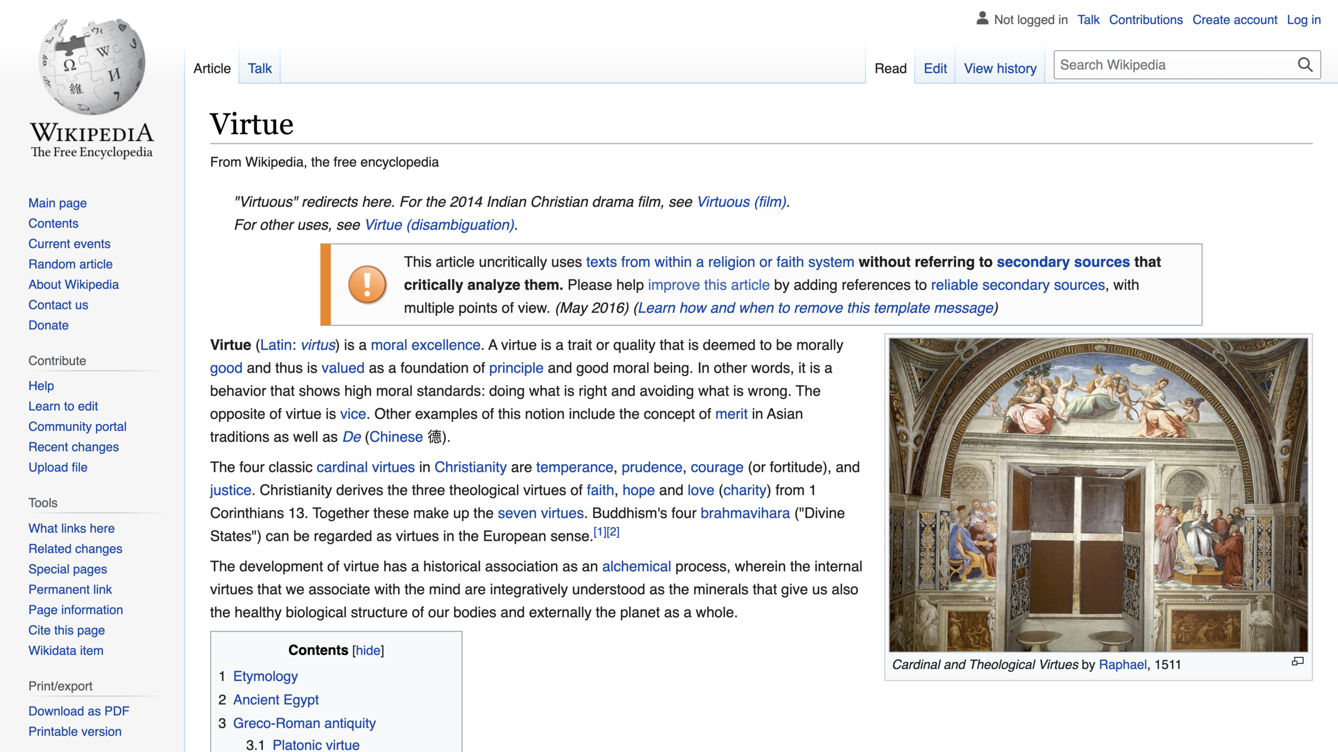Click the Log in link
This screenshot has height=752, width=1338.
point(1304,20)
